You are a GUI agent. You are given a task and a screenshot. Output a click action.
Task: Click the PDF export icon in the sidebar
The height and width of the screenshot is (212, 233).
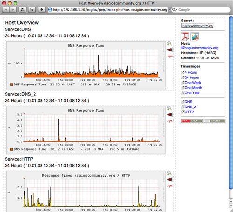pyautogui.click(x=185, y=36)
